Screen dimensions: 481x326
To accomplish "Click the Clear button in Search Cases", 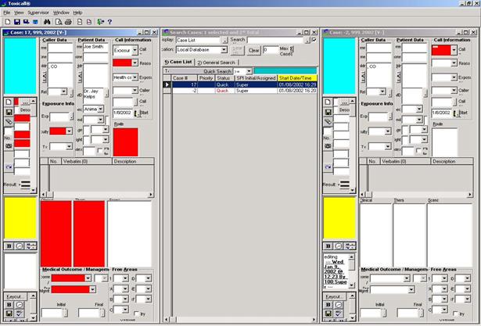I will (x=253, y=49).
